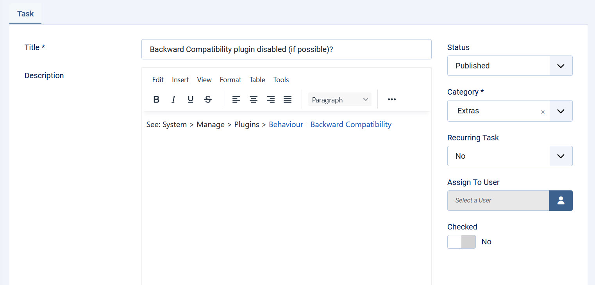Center align the description text
The height and width of the screenshot is (285, 595).
pyautogui.click(x=254, y=99)
